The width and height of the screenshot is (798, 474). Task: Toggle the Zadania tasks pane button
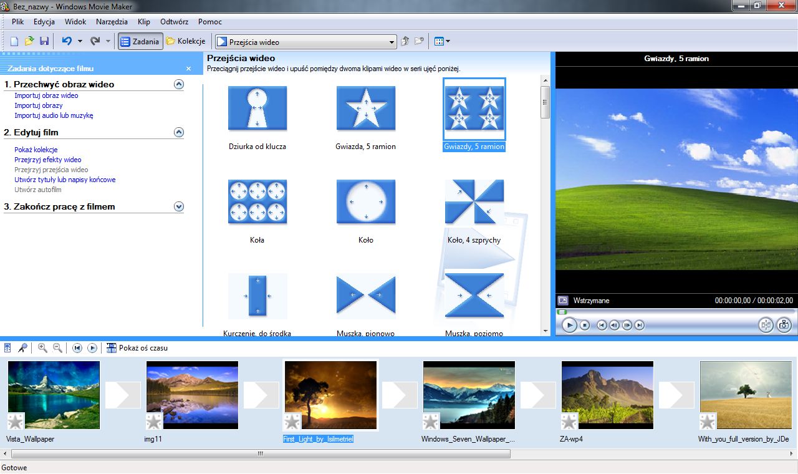point(141,41)
